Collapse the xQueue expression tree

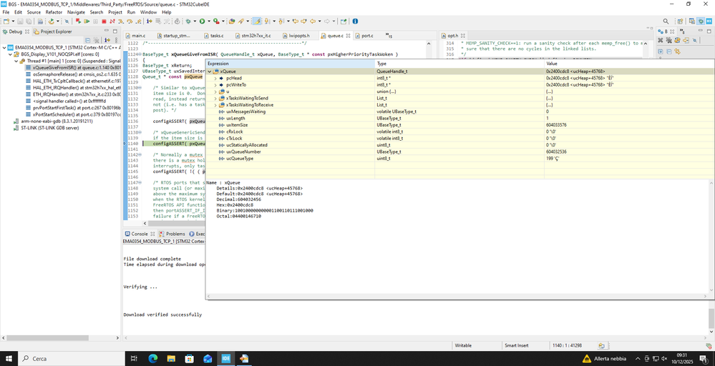[210, 71]
